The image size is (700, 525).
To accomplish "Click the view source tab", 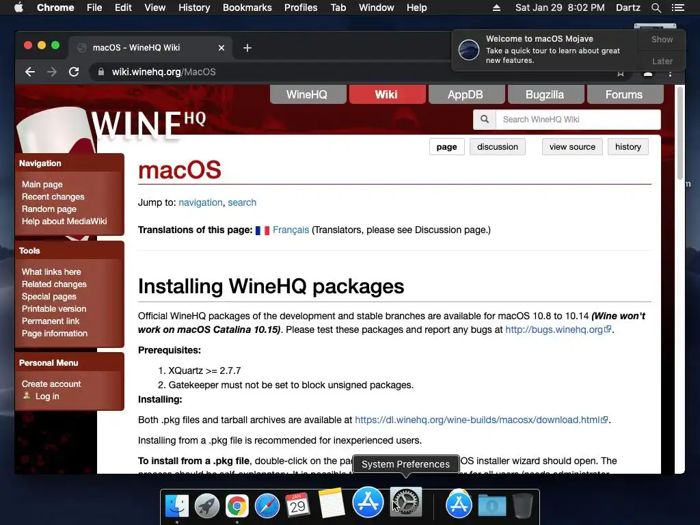I will [572, 147].
